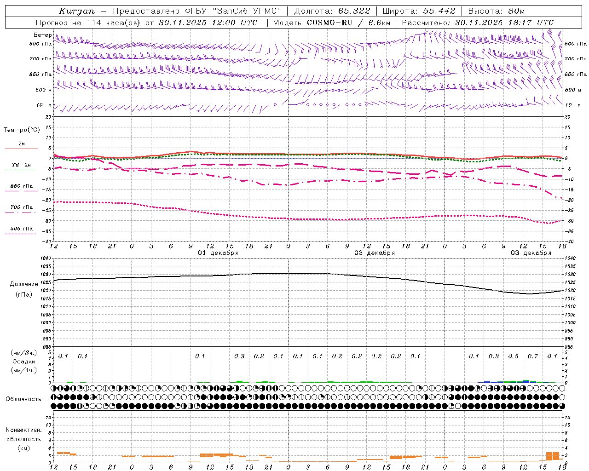Click the "Давление" pressure panel label
This screenshot has width=589, height=471.
coord(24,284)
